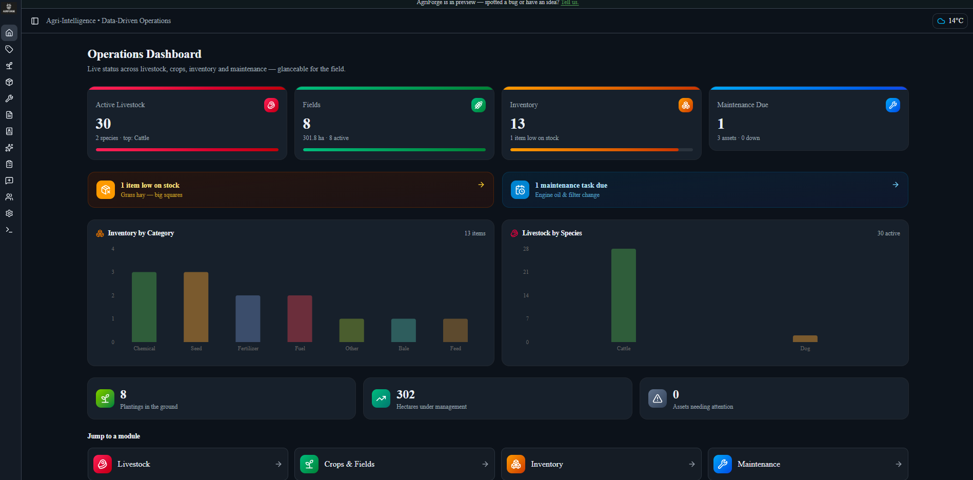Click the '13 items' label in inventory chart
Image resolution: width=973 pixels, height=480 pixels.
tap(475, 233)
